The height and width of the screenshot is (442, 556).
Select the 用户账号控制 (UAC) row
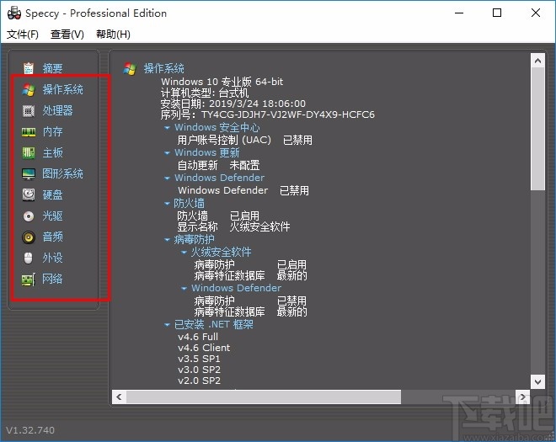point(244,140)
